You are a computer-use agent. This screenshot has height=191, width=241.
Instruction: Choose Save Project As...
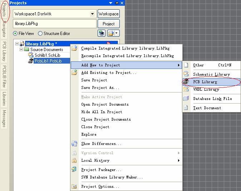[126, 87]
